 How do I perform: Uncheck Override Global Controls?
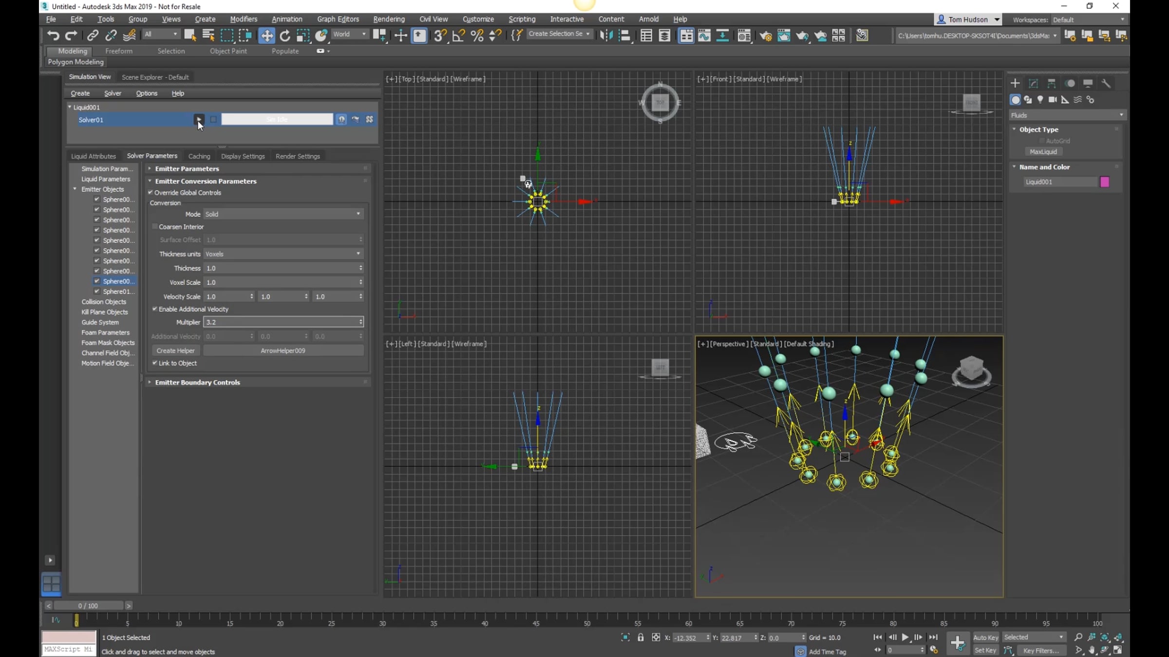151,193
